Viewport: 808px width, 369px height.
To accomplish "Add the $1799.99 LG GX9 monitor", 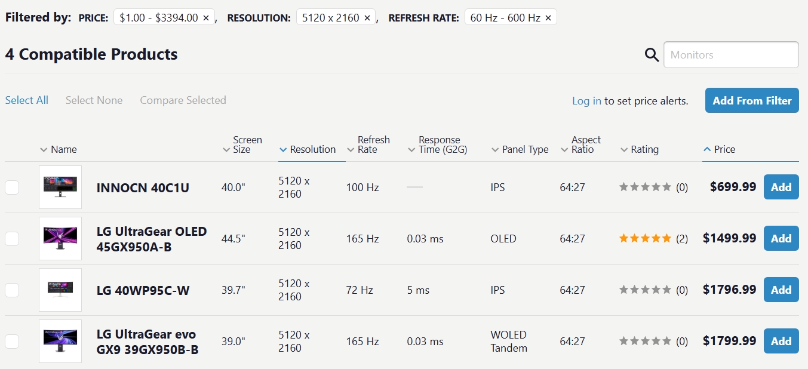I will pos(781,341).
